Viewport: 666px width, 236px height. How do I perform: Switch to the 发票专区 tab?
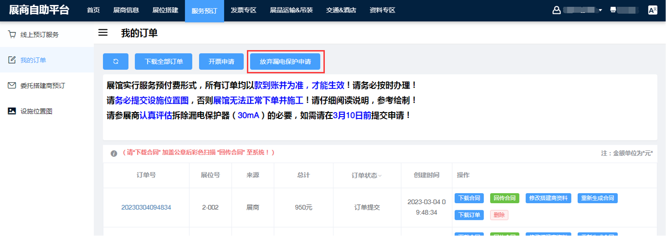(x=243, y=10)
